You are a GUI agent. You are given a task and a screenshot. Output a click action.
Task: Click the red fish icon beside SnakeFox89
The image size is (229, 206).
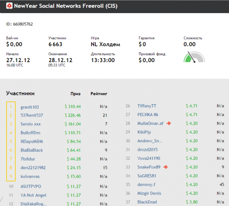click(166, 167)
